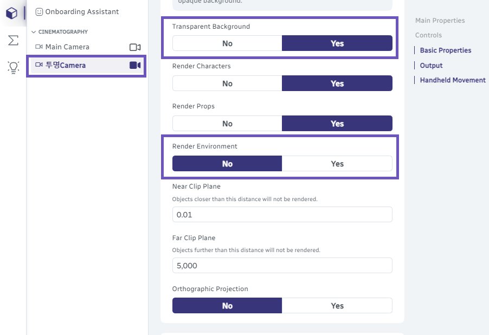Screen dimensions: 489x335
Task: Set Transparent Background to No
Action: (x=227, y=43)
